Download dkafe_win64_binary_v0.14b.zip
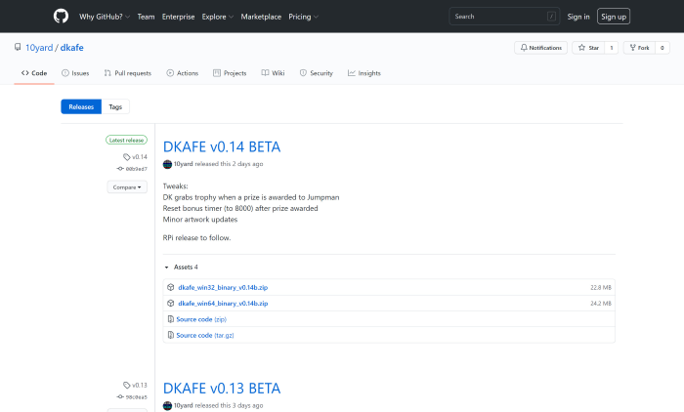684x412 pixels. [223, 304]
